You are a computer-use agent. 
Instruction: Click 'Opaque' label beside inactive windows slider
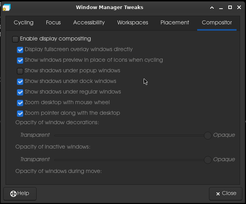tap(224, 159)
